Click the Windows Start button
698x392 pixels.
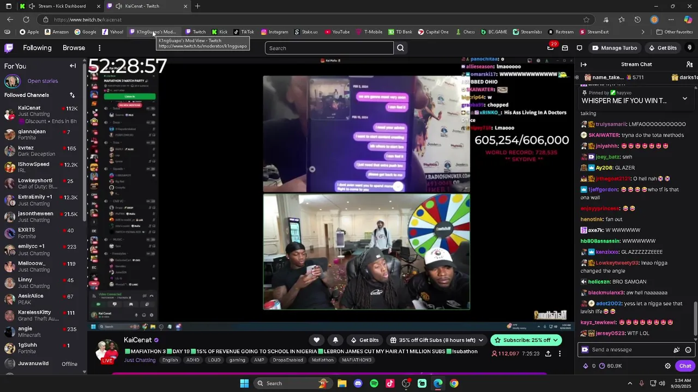(x=244, y=383)
